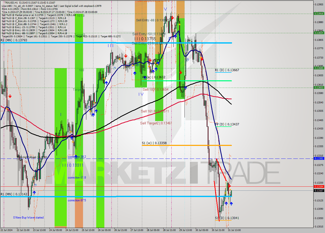Select the Sell 100 | 0.13604 label

pos(155,89)
